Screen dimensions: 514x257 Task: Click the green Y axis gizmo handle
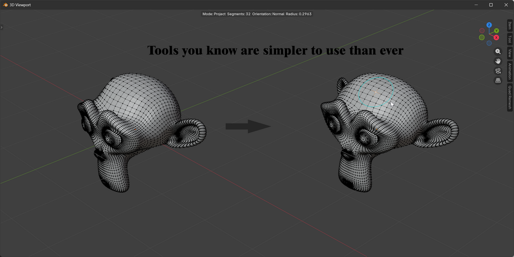click(x=497, y=31)
